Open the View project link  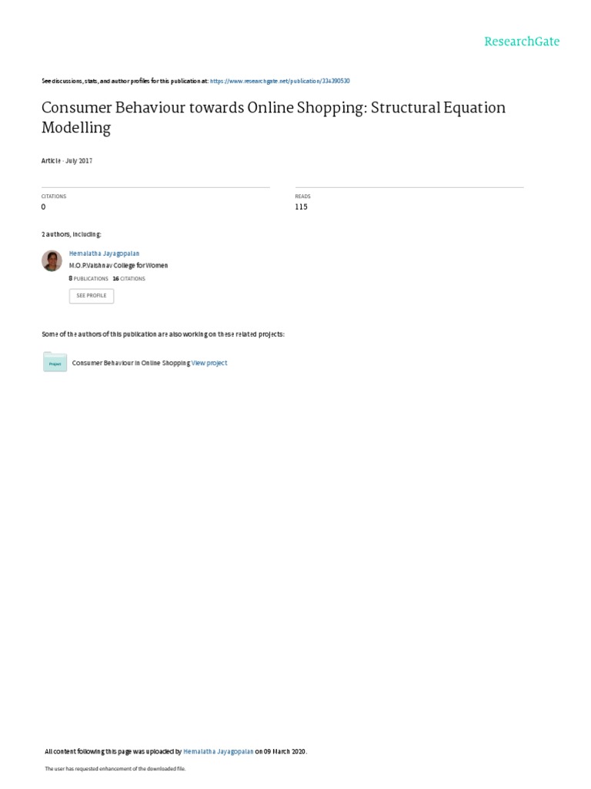[x=209, y=363]
